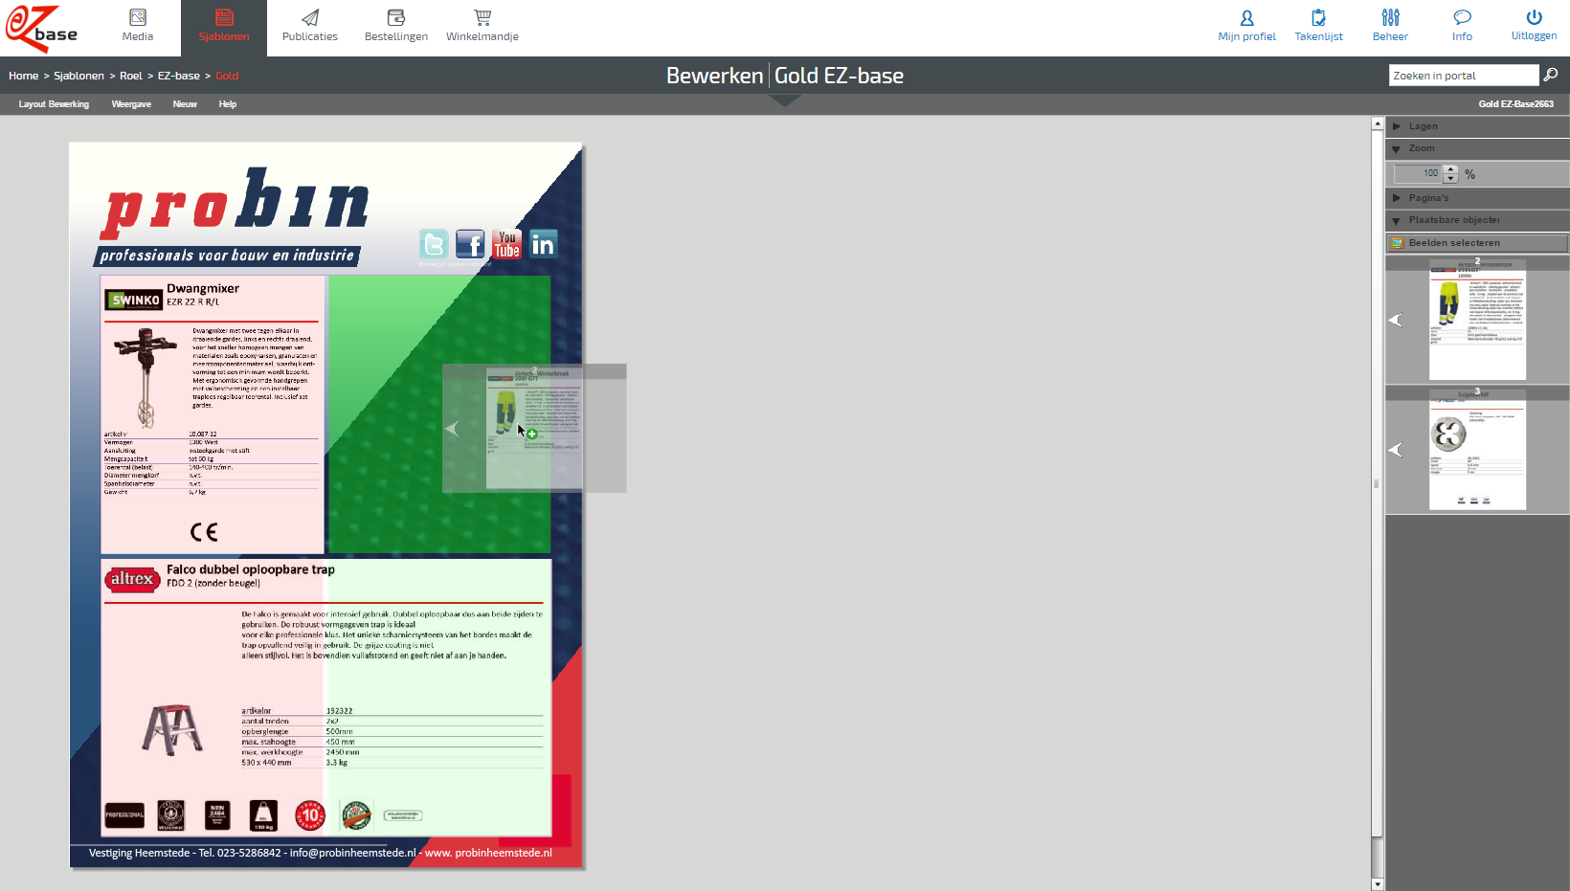1570x891 pixels.
Task: Focus the Zoeken in portal search field
Action: (1463, 76)
